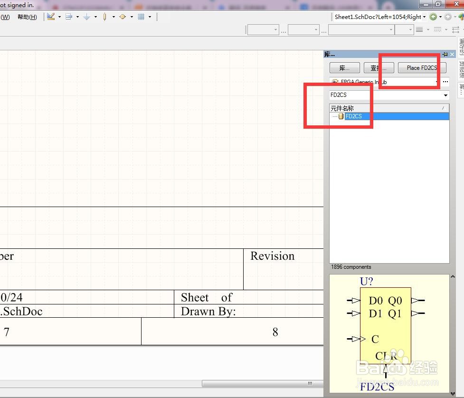Open the second empty formatting combo box
The image size is (464, 398).
click(x=303, y=29)
